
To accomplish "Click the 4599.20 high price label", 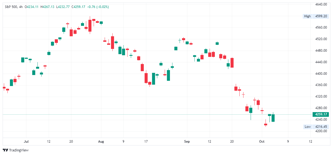I will (321, 16).
